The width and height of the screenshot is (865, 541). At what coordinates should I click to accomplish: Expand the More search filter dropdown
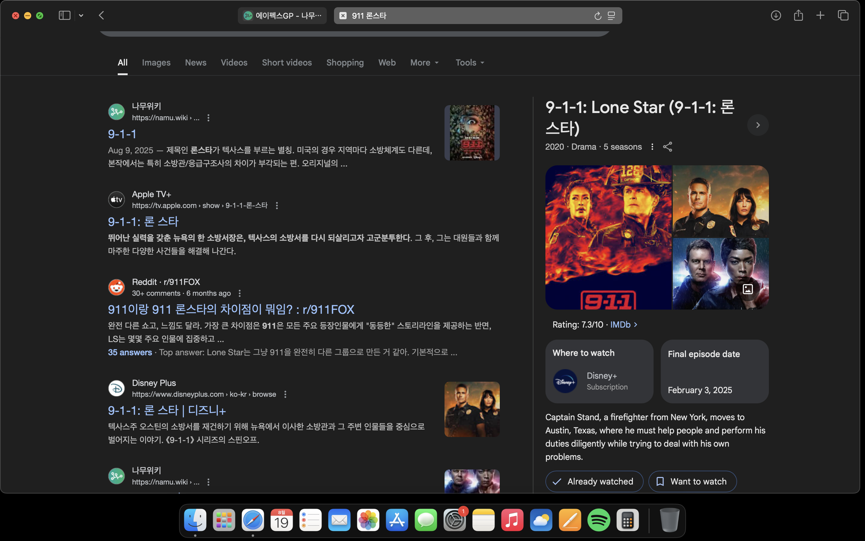[424, 63]
